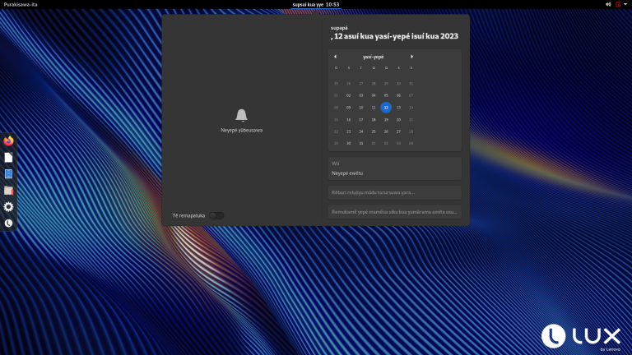Click the clock and date in top bar
The width and height of the screenshot is (632, 355).
click(316, 4)
